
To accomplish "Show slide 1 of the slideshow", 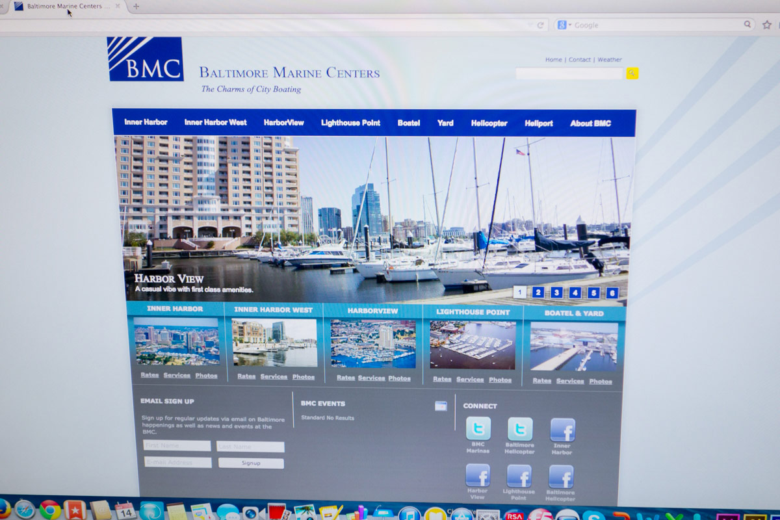I will pyautogui.click(x=519, y=292).
